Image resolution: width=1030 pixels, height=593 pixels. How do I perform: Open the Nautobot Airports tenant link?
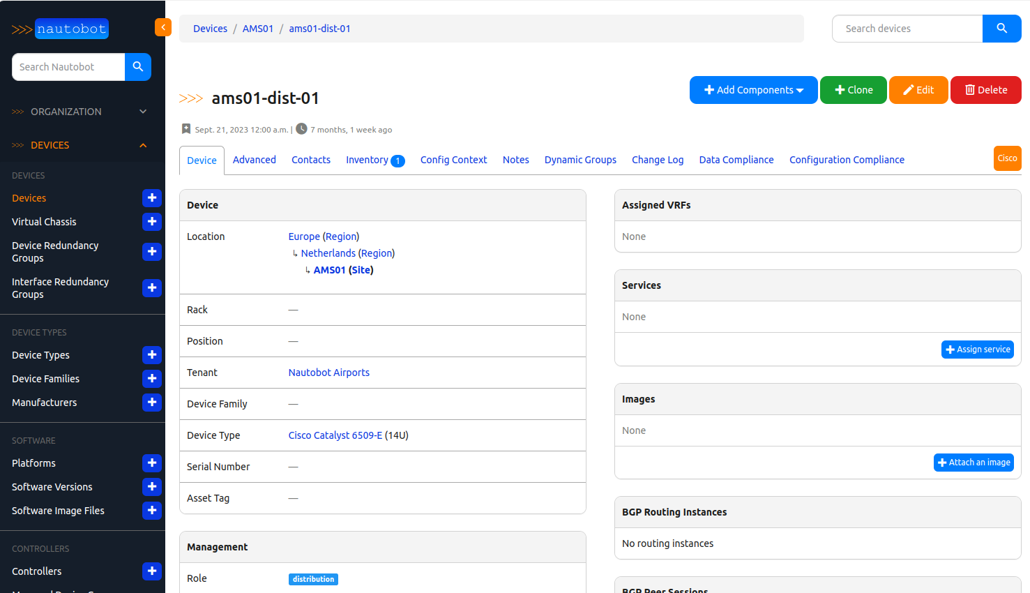pos(328,373)
